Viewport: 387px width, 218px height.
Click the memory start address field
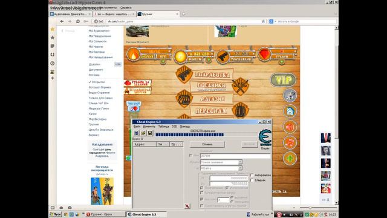[x=229, y=178]
